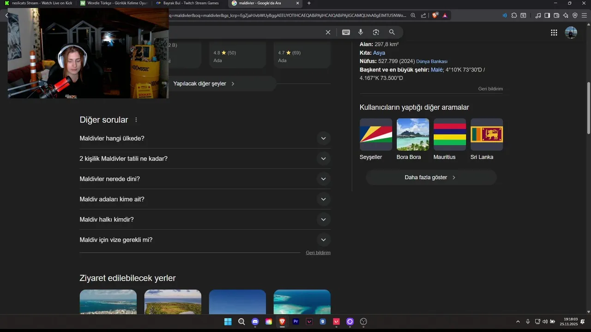Open the Asya continent link

click(379, 53)
